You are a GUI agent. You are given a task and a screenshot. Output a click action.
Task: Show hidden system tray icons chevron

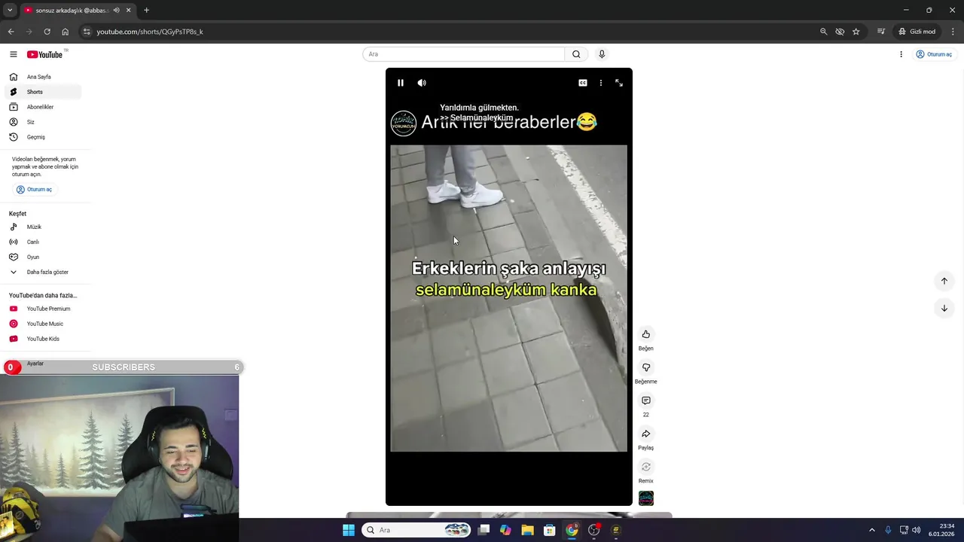click(x=872, y=530)
